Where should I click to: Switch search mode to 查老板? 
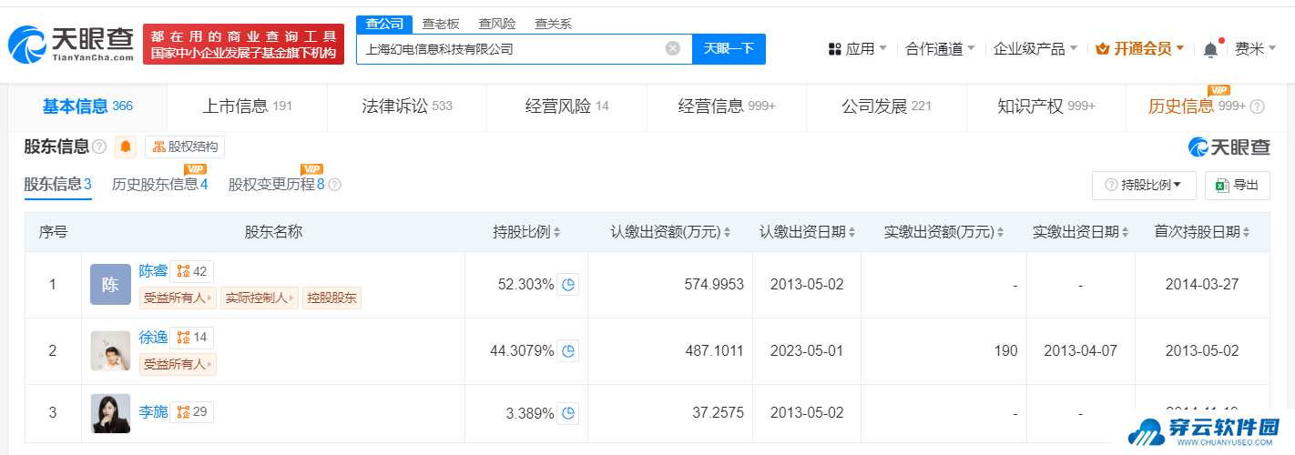click(x=440, y=24)
